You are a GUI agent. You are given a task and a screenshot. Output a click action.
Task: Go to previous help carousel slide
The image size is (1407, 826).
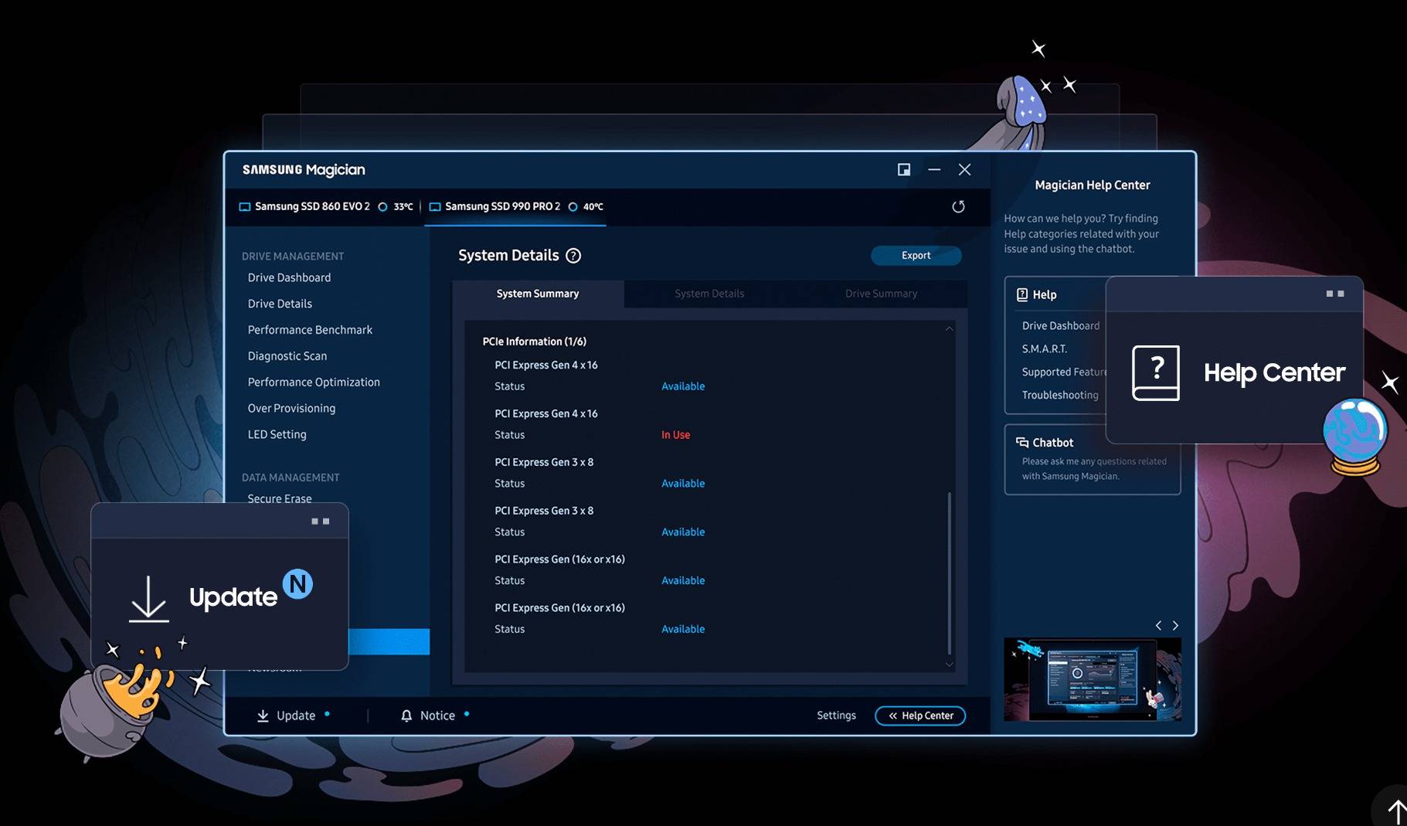1158,625
